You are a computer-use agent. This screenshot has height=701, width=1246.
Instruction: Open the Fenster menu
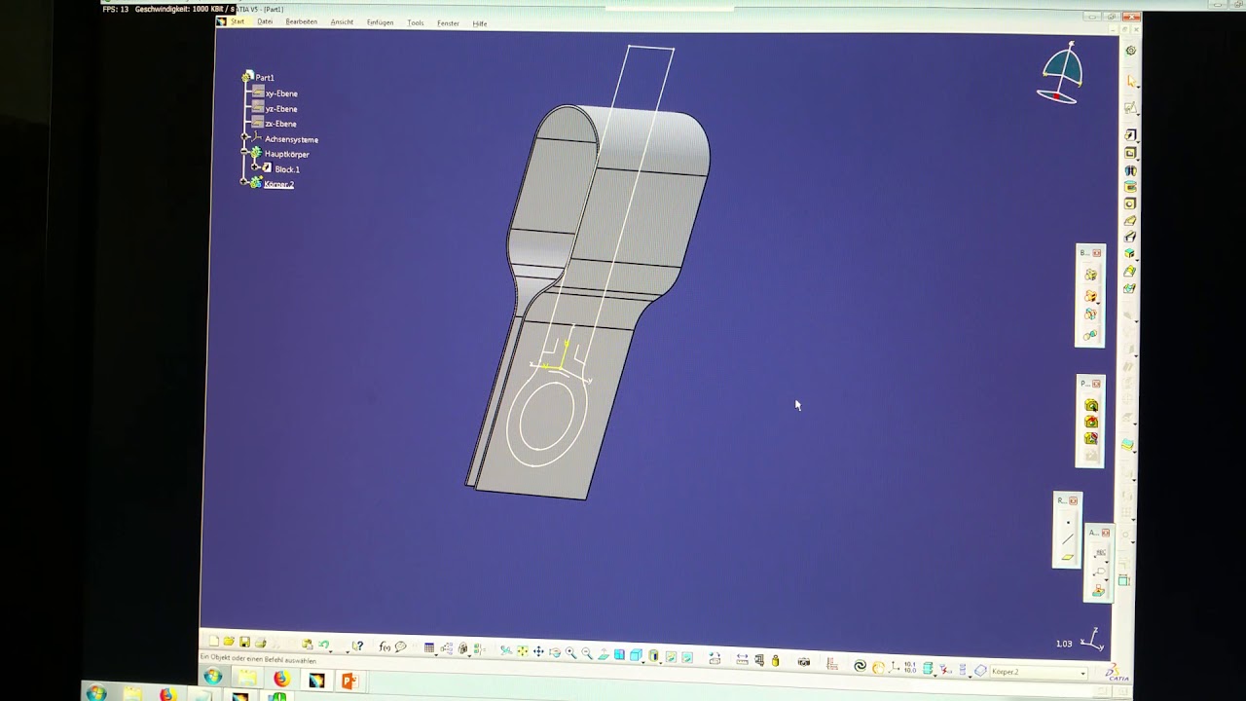click(x=448, y=23)
